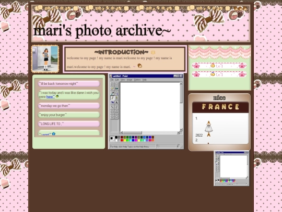Open the Options menu in Paint

point(137,80)
